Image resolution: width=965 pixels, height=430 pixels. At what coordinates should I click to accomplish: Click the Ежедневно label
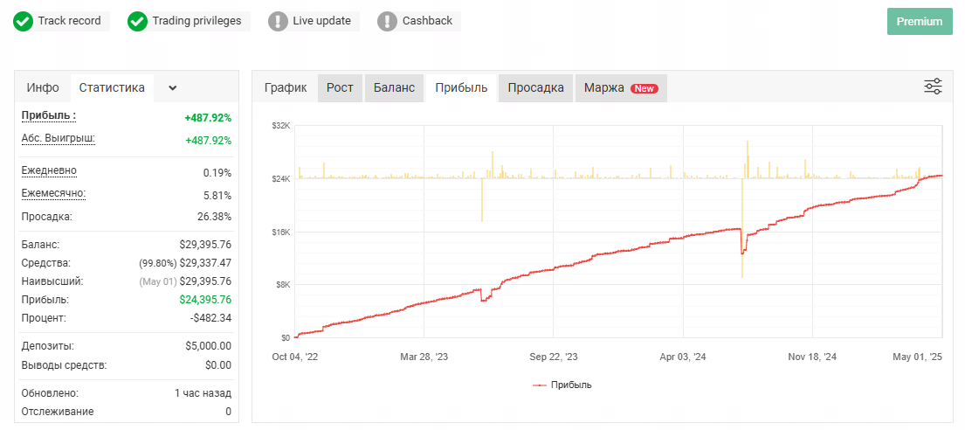pos(49,170)
